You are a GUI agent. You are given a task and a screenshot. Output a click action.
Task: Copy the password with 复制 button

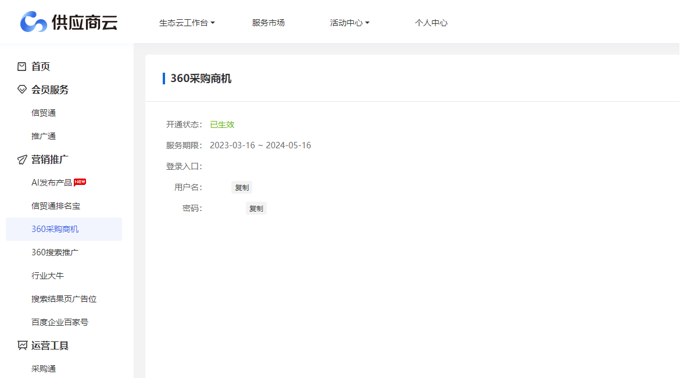(x=256, y=208)
